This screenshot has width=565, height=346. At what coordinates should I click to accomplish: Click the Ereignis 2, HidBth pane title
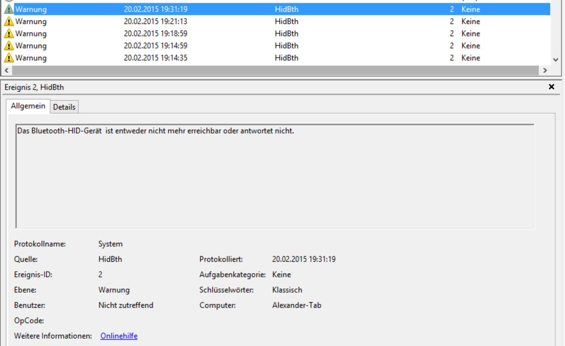click(34, 87)
